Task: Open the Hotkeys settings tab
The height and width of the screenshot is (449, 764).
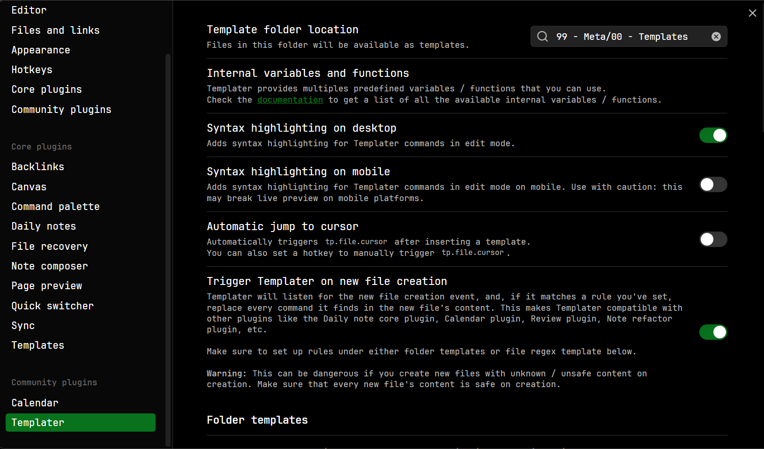Action: point(32,70)
